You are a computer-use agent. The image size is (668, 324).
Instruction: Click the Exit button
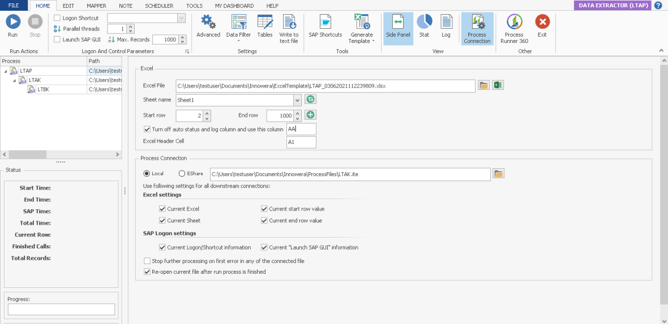[542, 23]
